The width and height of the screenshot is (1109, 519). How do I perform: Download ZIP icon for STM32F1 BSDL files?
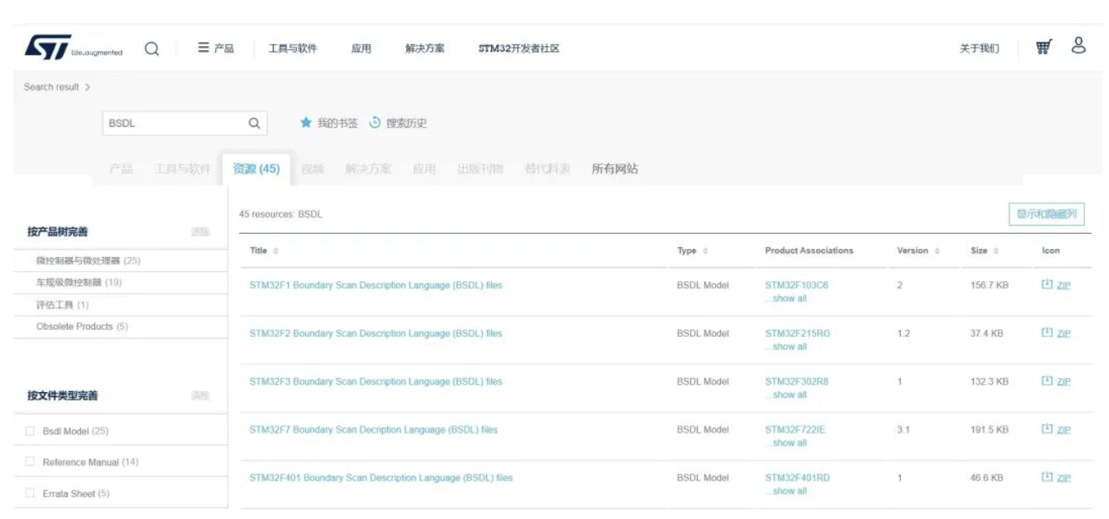click(1047, 285)
